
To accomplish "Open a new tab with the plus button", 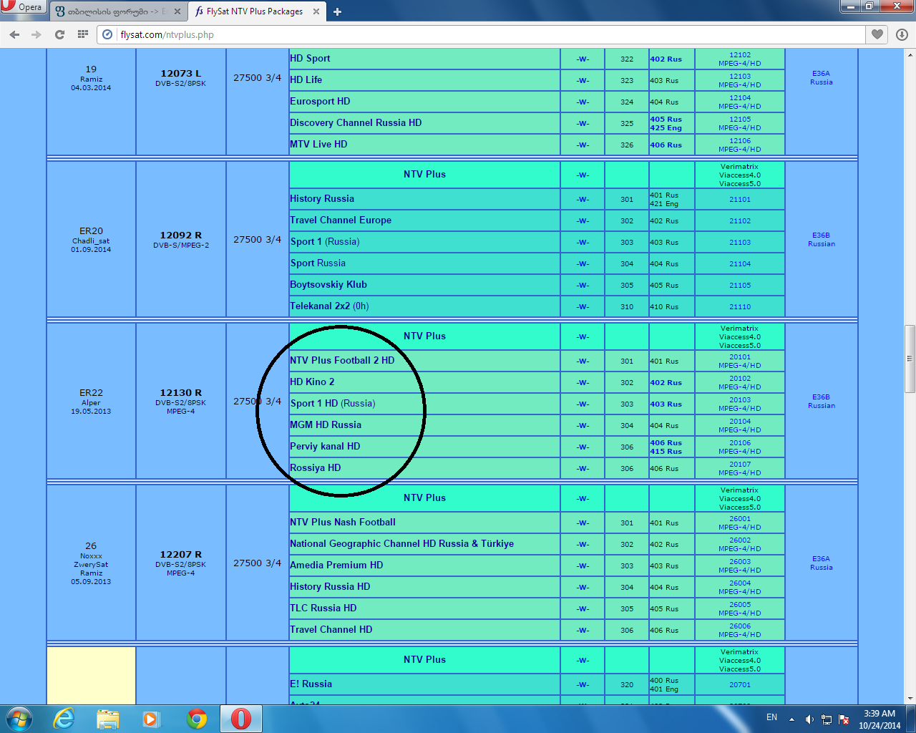I will click(x=337, y=11).
